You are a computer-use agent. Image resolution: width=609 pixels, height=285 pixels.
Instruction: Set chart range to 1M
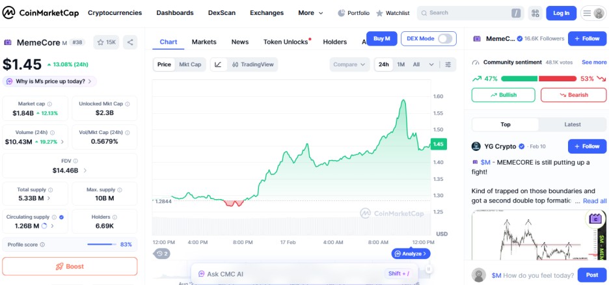[x=401, y=64]
